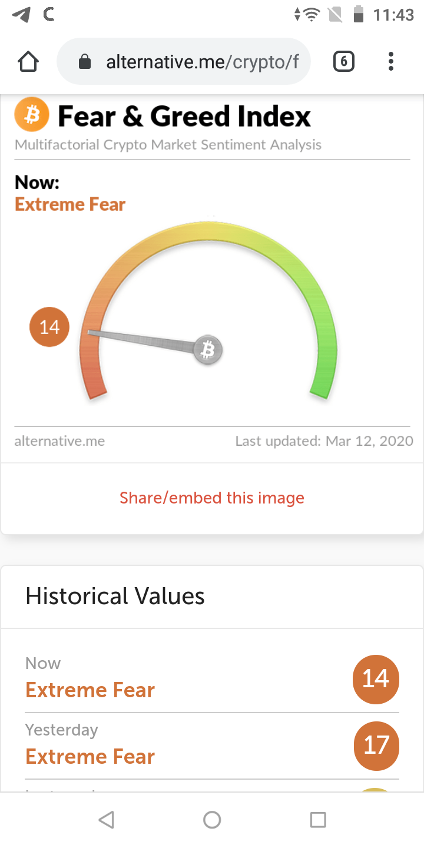Open the Share/embed this image link
This screenshot has width=424, height=848.
coord(212,498)
